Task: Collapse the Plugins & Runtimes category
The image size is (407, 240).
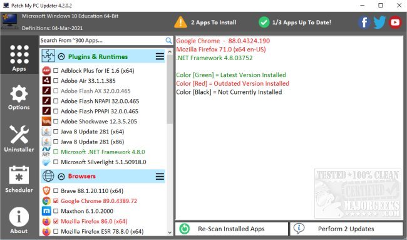Action: (x=61, y=56)
